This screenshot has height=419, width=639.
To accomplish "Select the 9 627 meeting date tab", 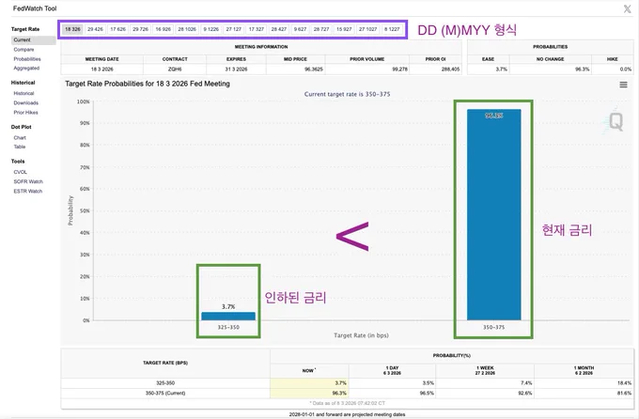I will pos(301,29).
